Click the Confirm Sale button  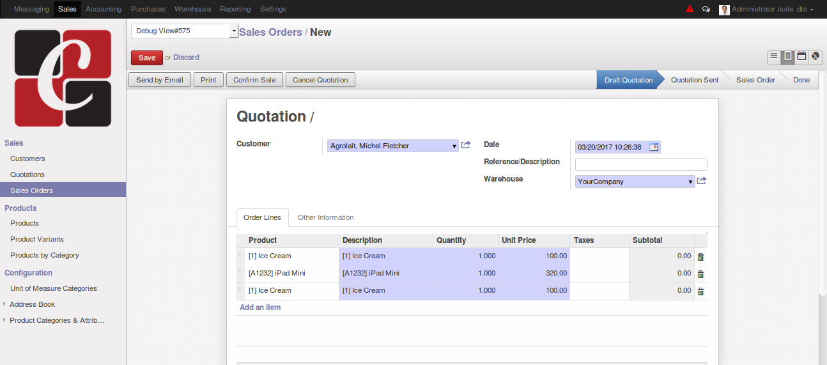[x=254, y=80]
